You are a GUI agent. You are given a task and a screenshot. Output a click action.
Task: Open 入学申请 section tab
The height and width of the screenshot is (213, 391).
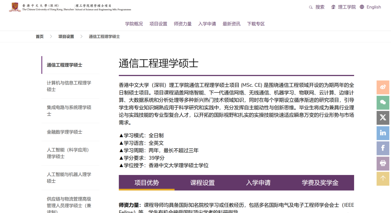(257, 183)
